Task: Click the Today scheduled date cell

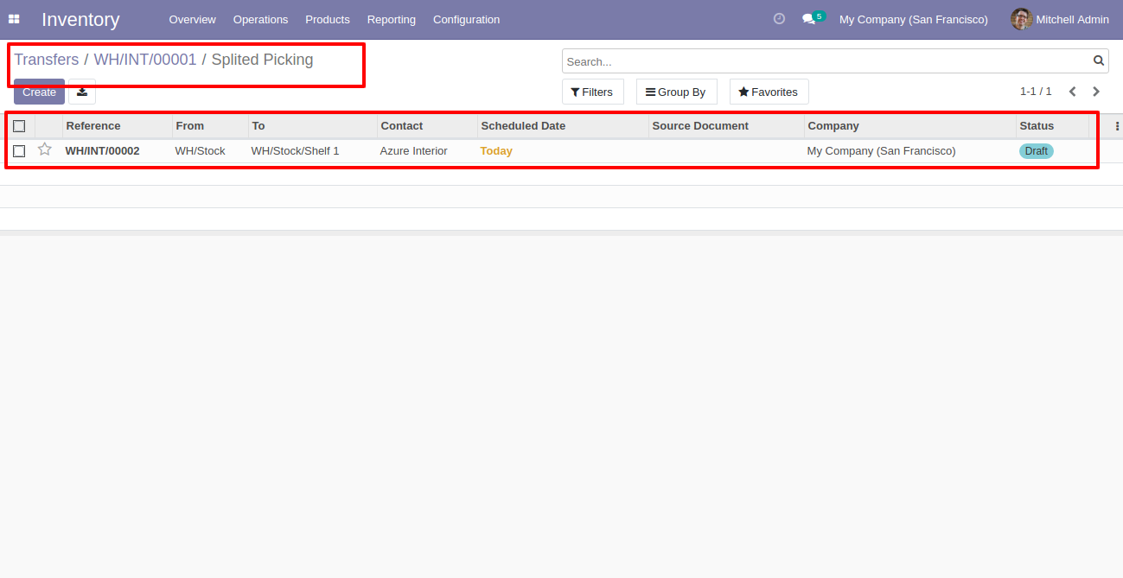Action: [x=496, y=151]
